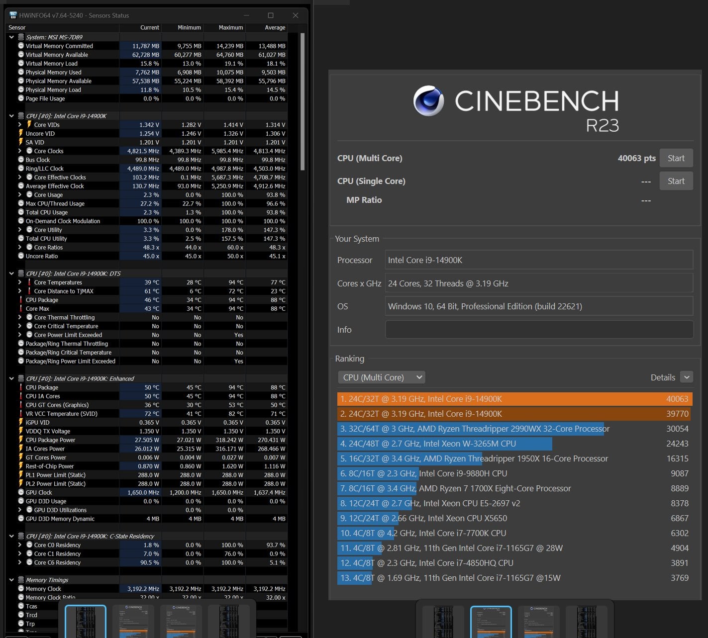
Task: Expand the Core Clocks row
Action: click(20, 151)
